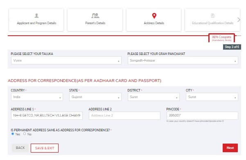
Task: Click the right chevron to show more steps
Action: point(239,20)
